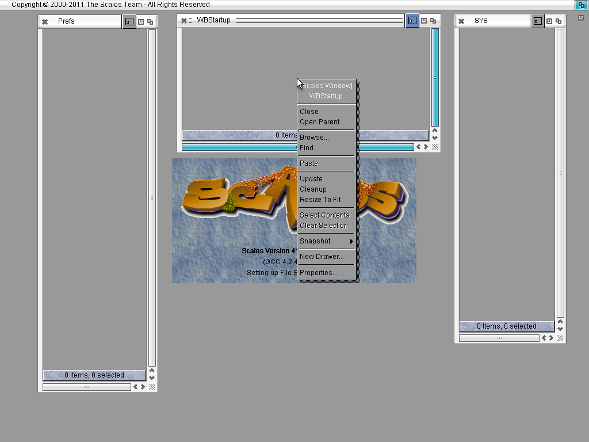Click the screen depth gadget in the top-right corner

pyautogui.click(x=580, y=5)
